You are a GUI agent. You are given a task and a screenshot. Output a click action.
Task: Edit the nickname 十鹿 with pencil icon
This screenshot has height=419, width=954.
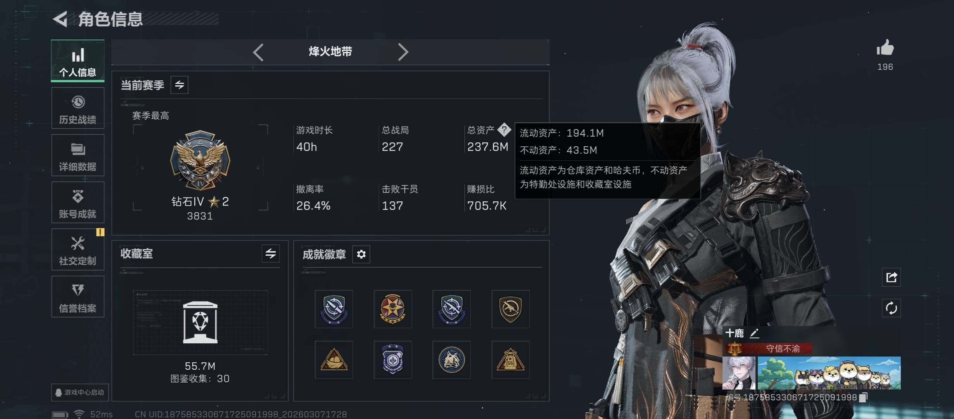click(x=754, y=333)
